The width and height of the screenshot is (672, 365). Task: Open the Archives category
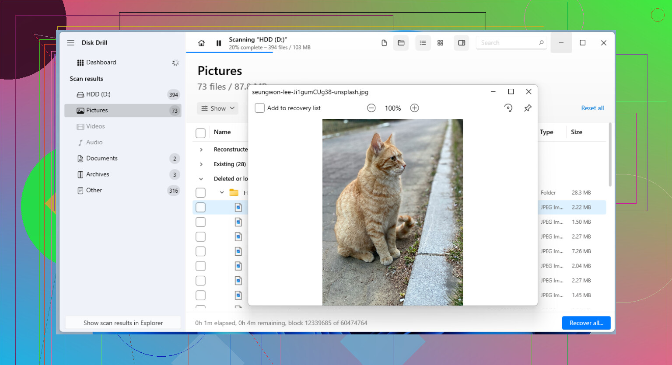[x=123, y=174]
